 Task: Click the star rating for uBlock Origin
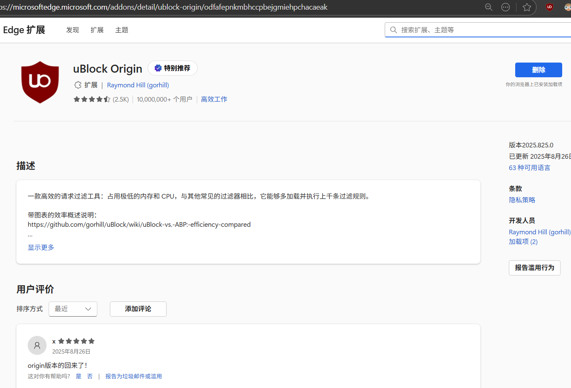pos(92,100)
